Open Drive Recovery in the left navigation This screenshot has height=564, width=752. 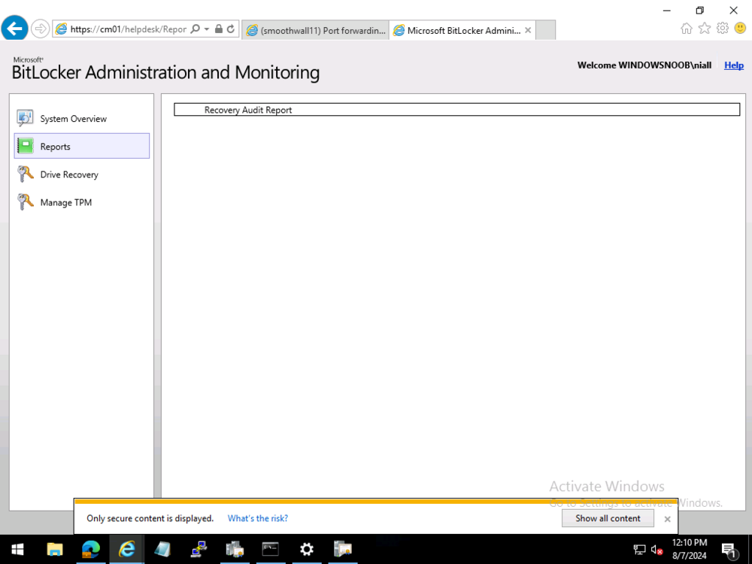[82, 174]
